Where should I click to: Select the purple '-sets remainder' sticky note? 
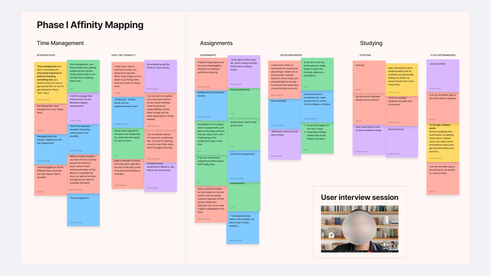click(x=443, y=76)
